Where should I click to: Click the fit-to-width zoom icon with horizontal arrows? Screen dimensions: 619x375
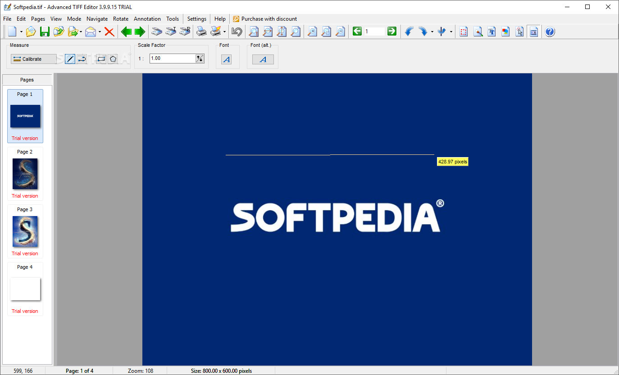pos(268,32)
